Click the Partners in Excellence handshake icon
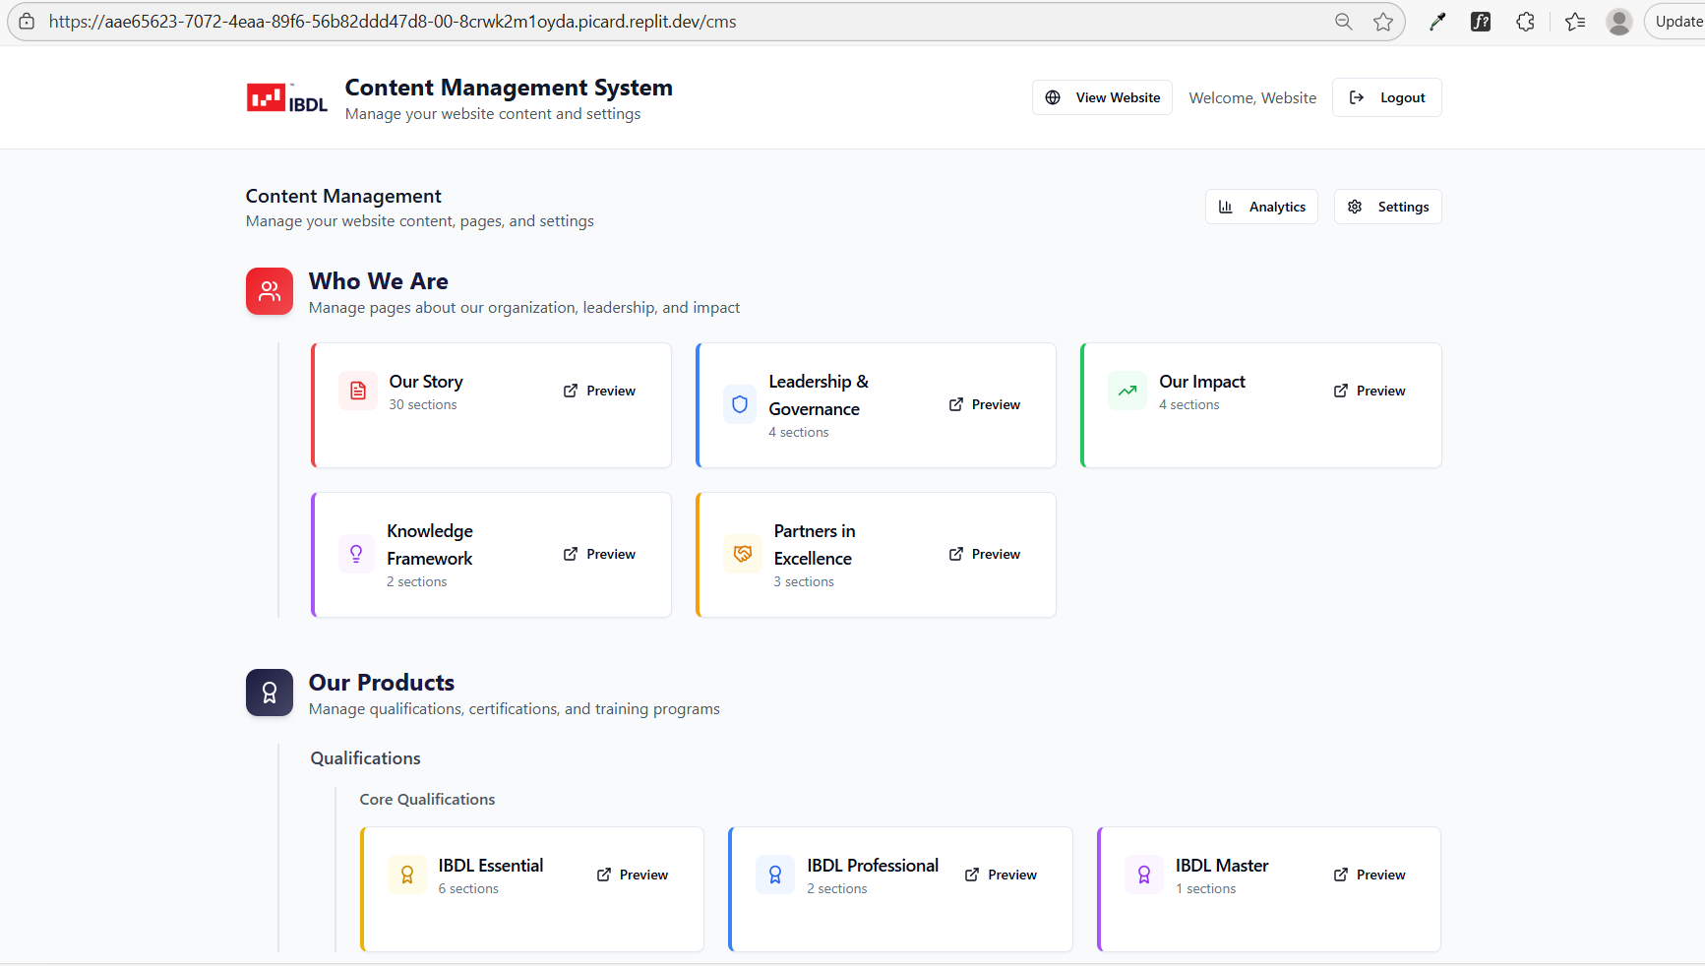 pos(743,554)
